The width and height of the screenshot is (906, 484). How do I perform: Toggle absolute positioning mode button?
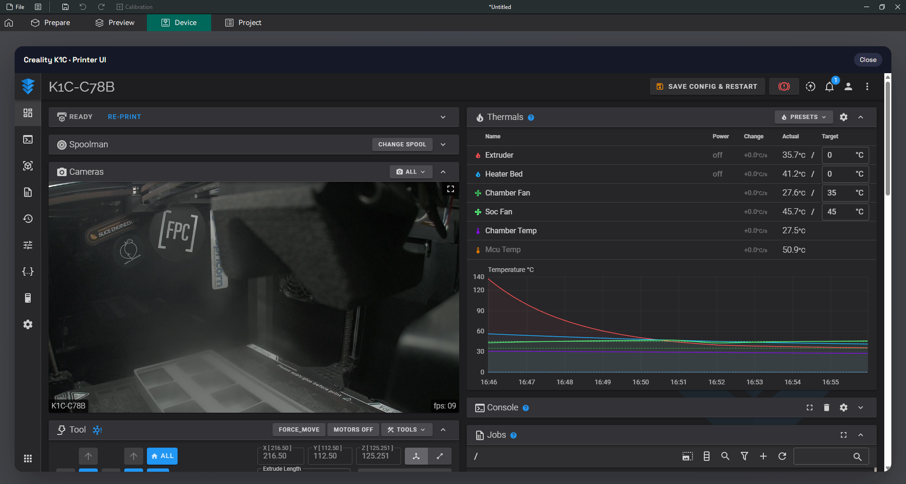point(416,456)
